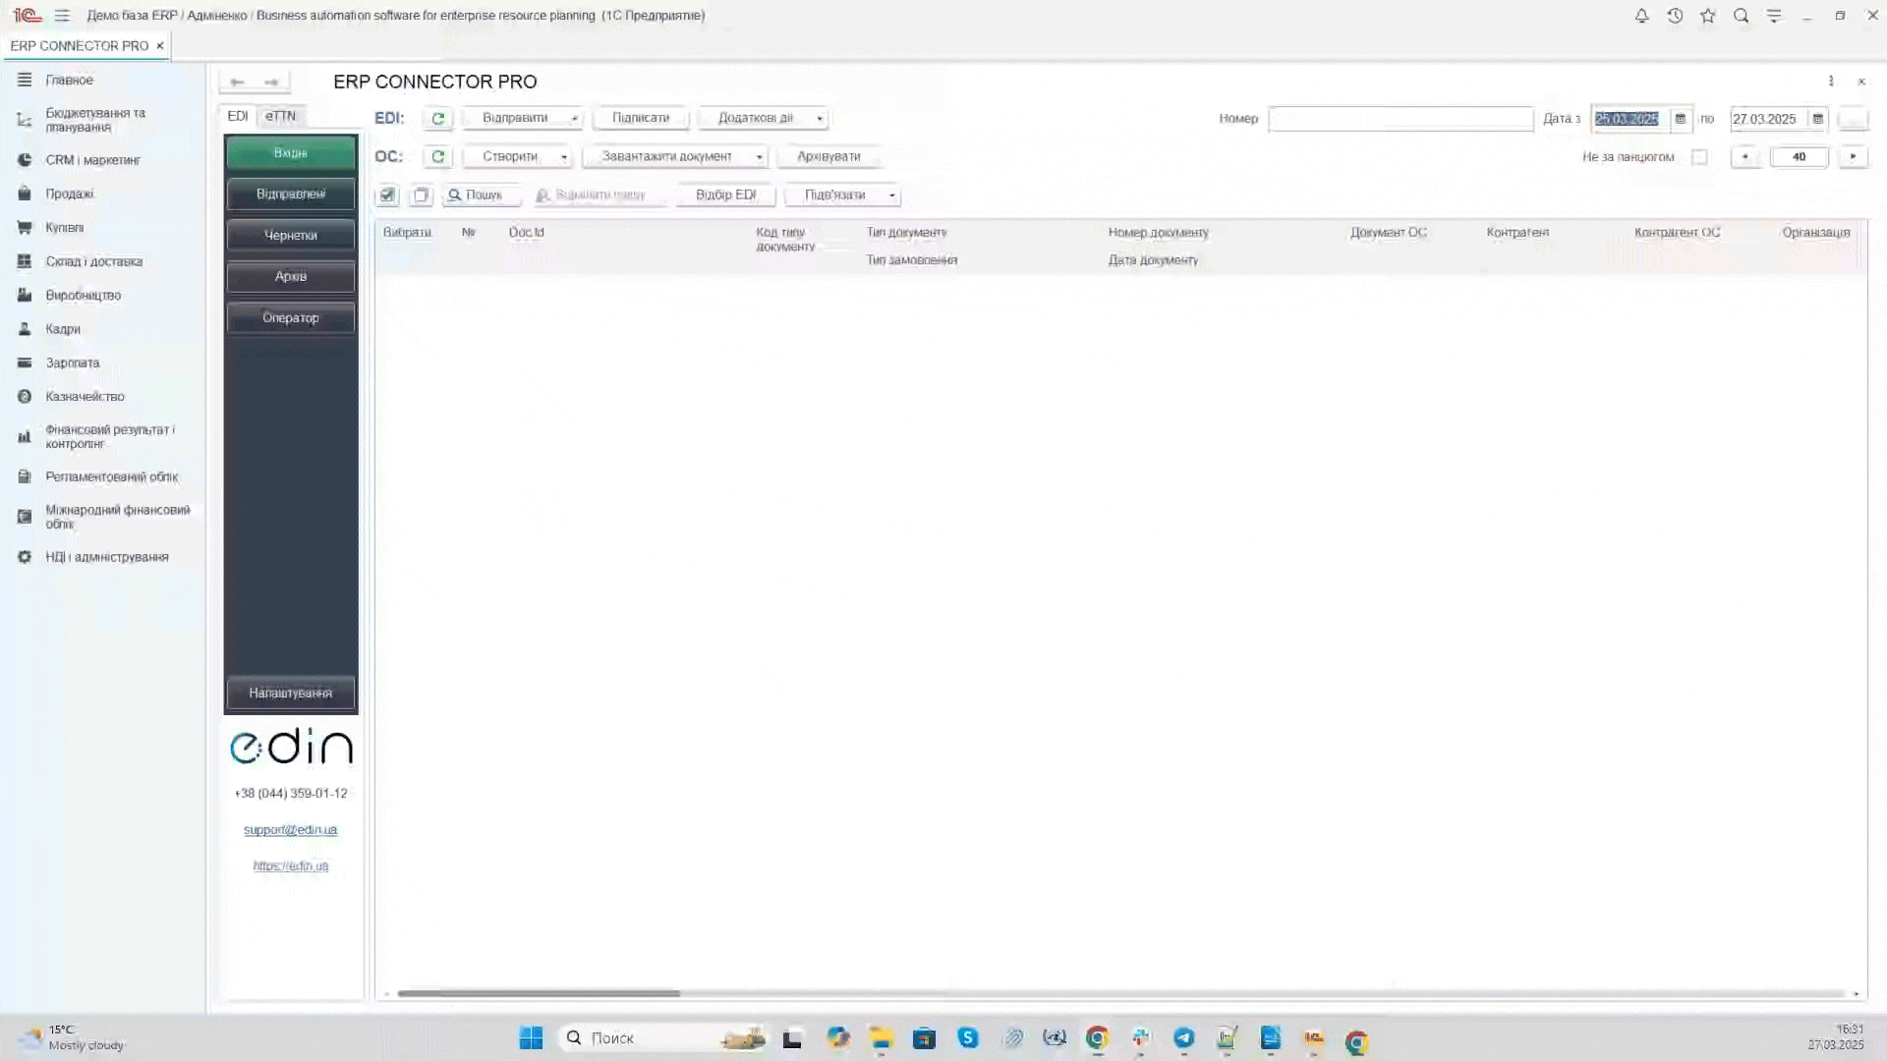Switch to the еТТН tab
1887x1061 pixels.
(280, 116)
